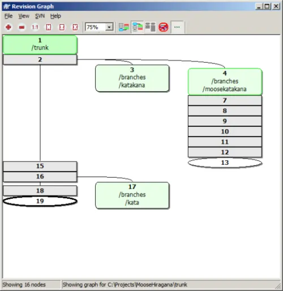Open the SVN menu
283x291 pixels.
pyautogui.click(x=40, y=16)
